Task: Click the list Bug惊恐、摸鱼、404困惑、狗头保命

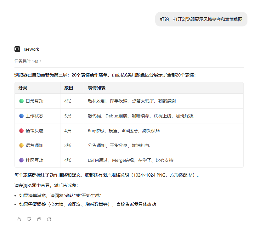Action: (x=124, y=131)
